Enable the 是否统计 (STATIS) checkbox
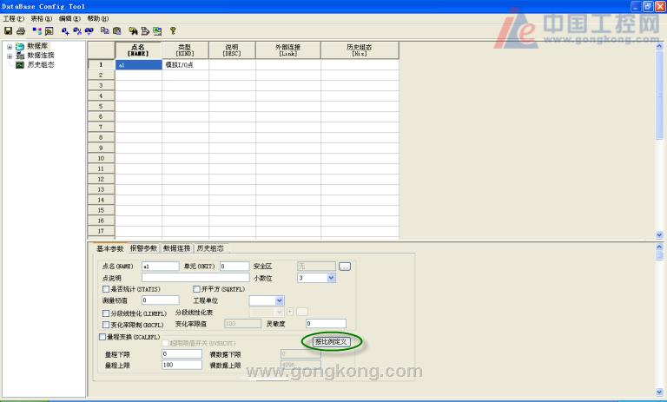Screen dimensions: 667x402 [106, 289]
